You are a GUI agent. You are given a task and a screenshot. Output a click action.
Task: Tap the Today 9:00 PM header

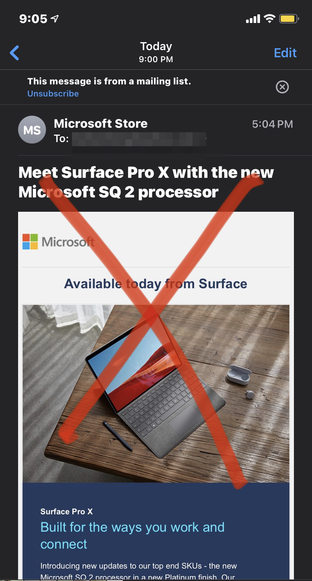[x=156, y=52]
